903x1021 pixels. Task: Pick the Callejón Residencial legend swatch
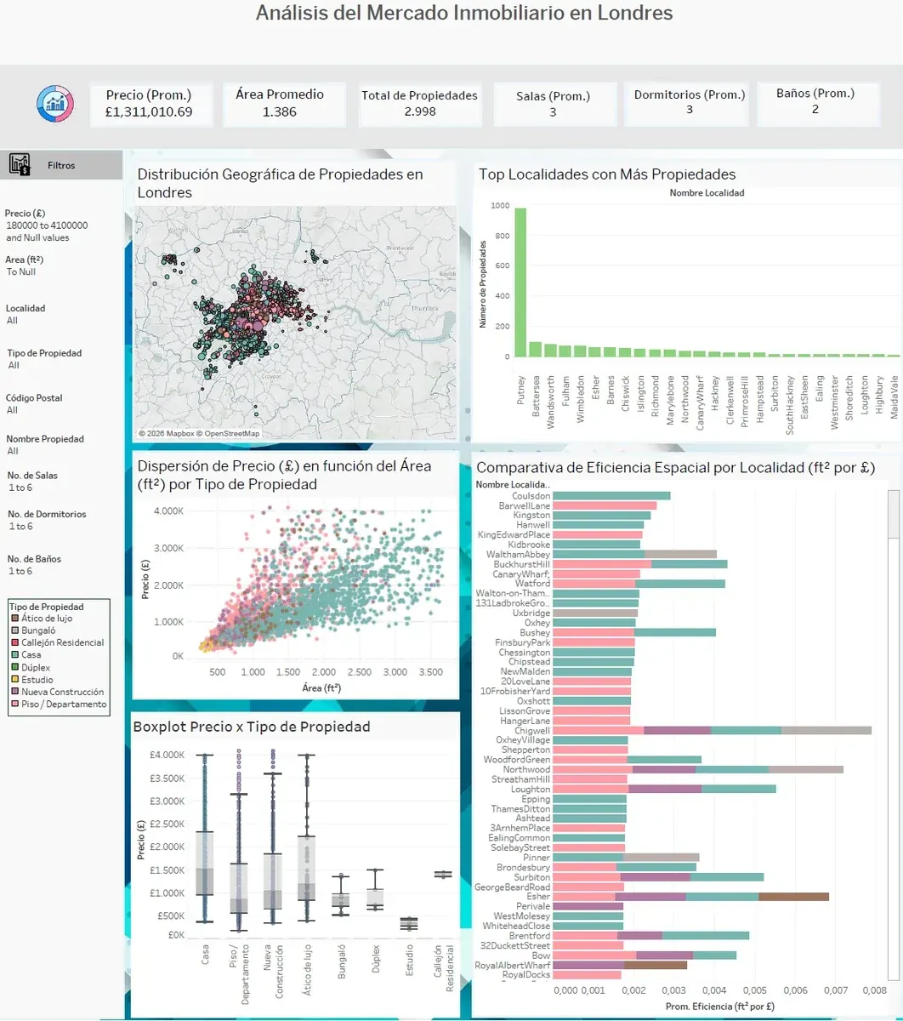click(14, 643)
